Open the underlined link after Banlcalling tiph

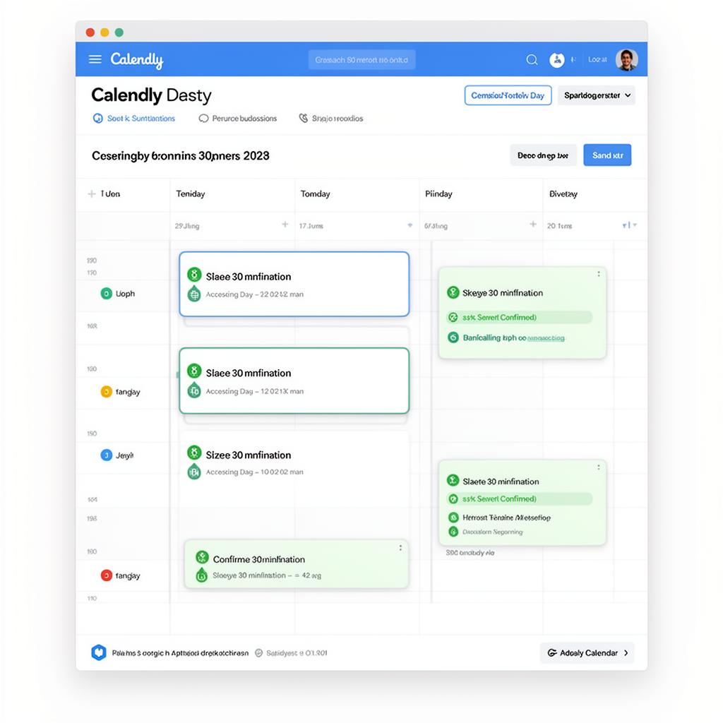coord(546,338)
